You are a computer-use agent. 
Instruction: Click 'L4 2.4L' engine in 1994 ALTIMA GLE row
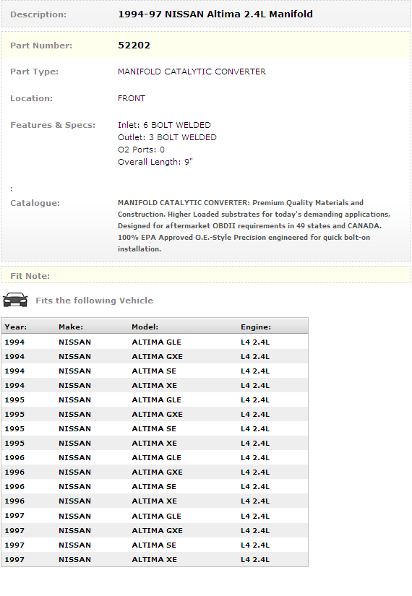255,342
